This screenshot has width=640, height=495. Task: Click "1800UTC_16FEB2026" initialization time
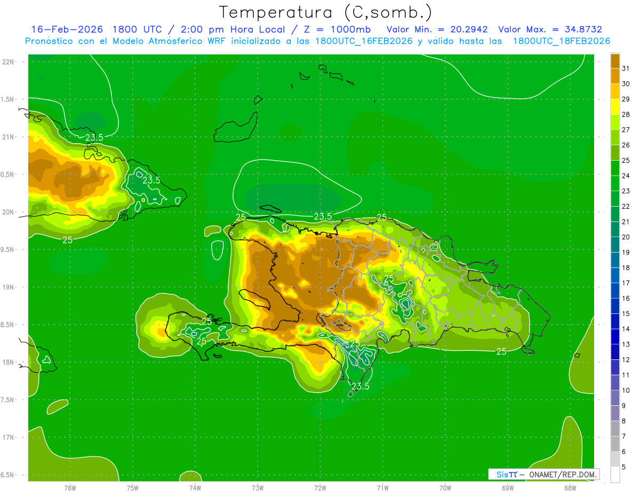pos(364,41)
